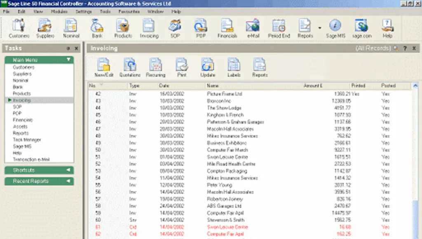The image size is (422, 239).
Task: Click the Print invoice icon
Action: pos(182,68)
